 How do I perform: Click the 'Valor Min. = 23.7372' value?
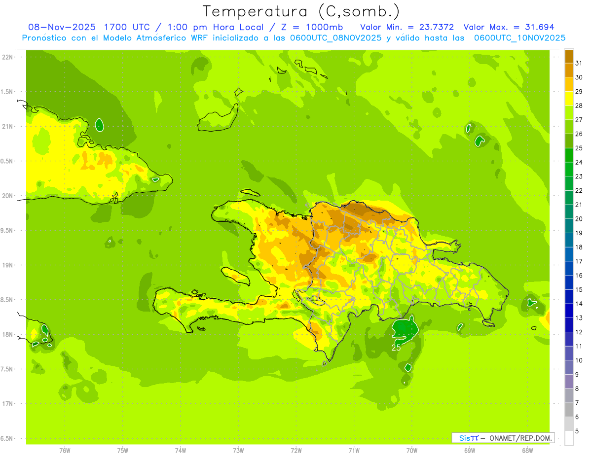[x=407, y=27]
